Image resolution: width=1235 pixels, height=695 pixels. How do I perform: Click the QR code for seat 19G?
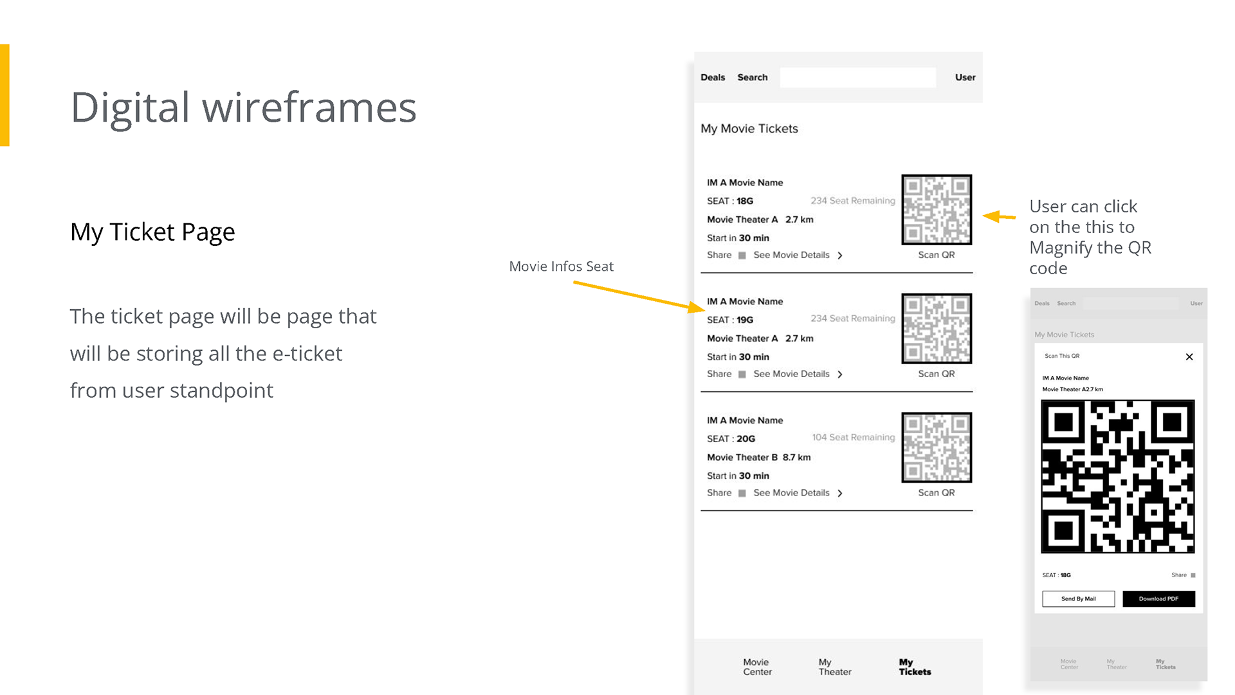pyautogui.click(x=936, y=329)
